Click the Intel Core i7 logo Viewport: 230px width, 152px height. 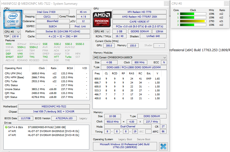click(13, 19)
